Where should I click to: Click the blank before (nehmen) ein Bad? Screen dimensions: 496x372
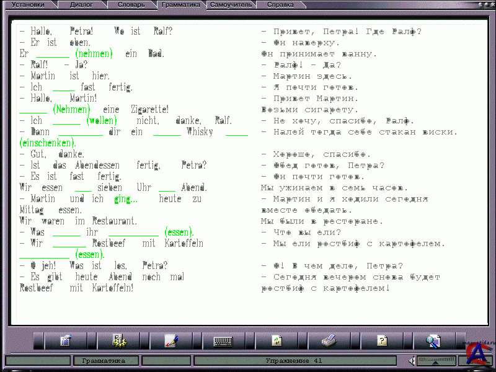52,55
